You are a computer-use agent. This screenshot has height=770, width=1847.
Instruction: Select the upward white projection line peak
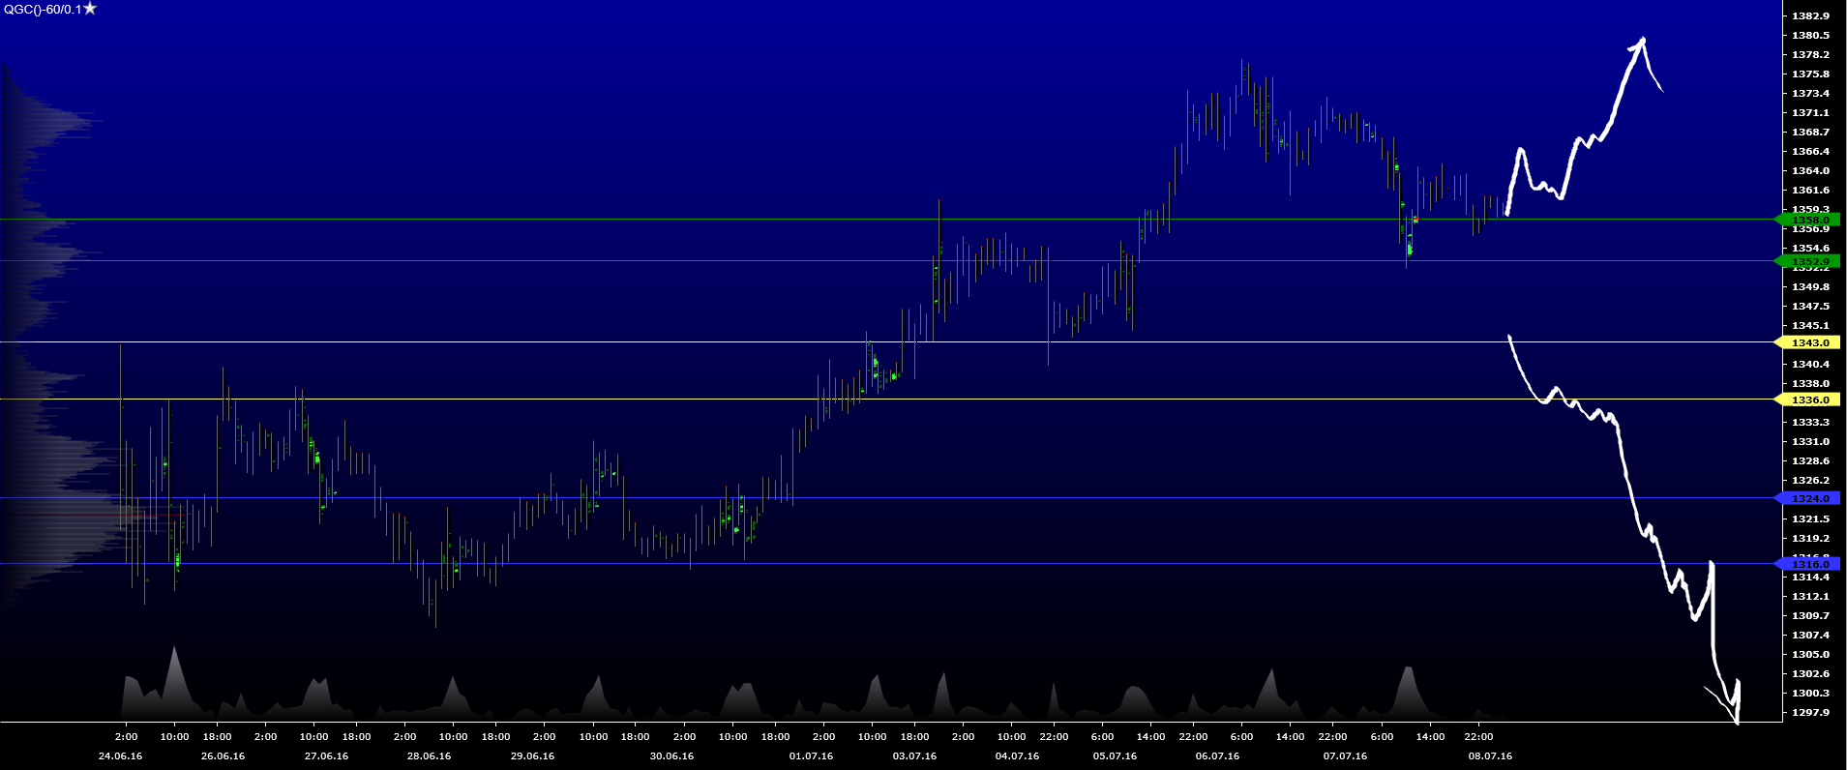tap(1642, 41)
